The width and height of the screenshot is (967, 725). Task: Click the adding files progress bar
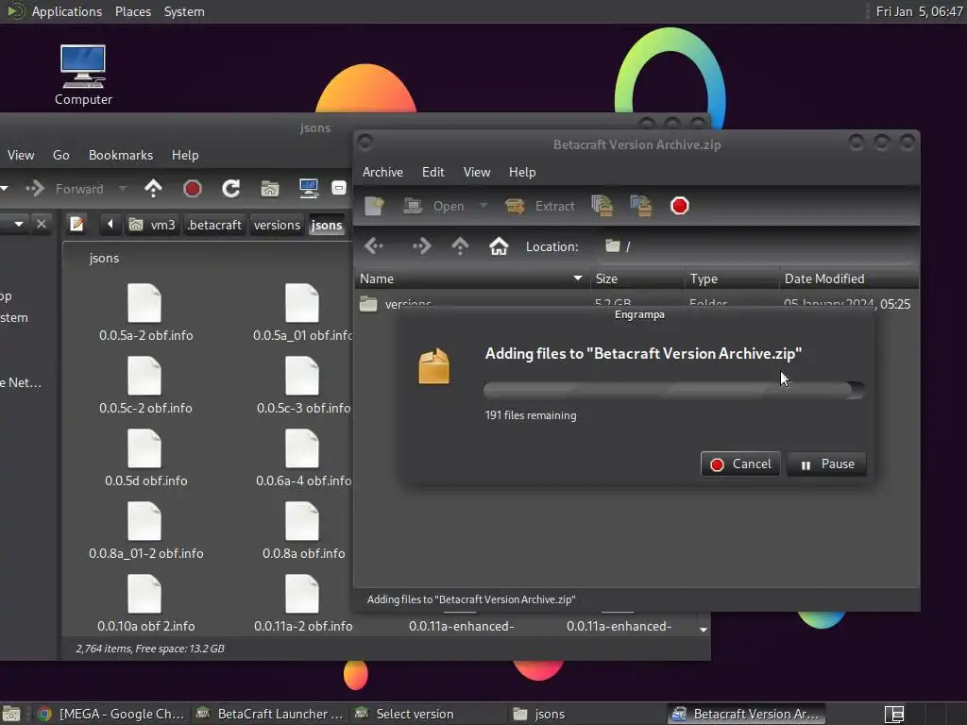(674, 390)
